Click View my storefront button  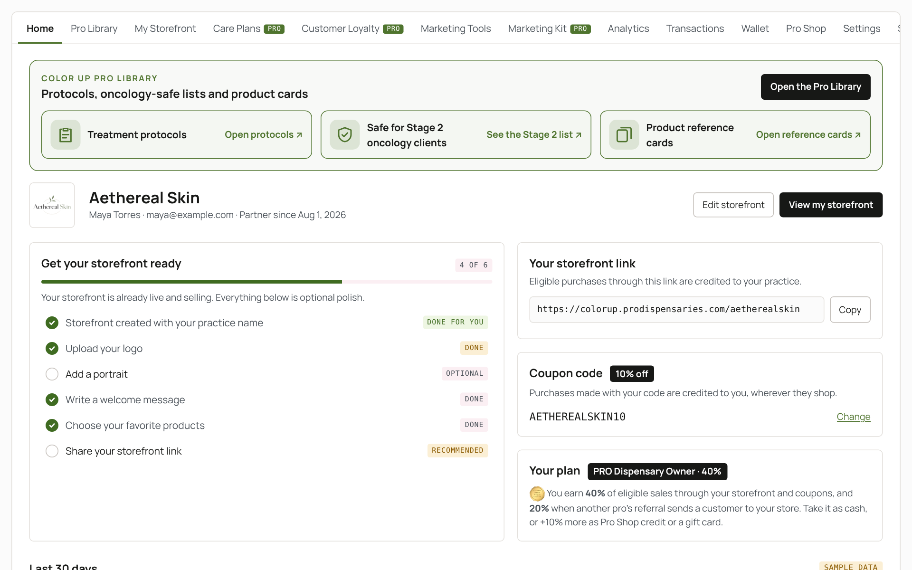(831, 205)
